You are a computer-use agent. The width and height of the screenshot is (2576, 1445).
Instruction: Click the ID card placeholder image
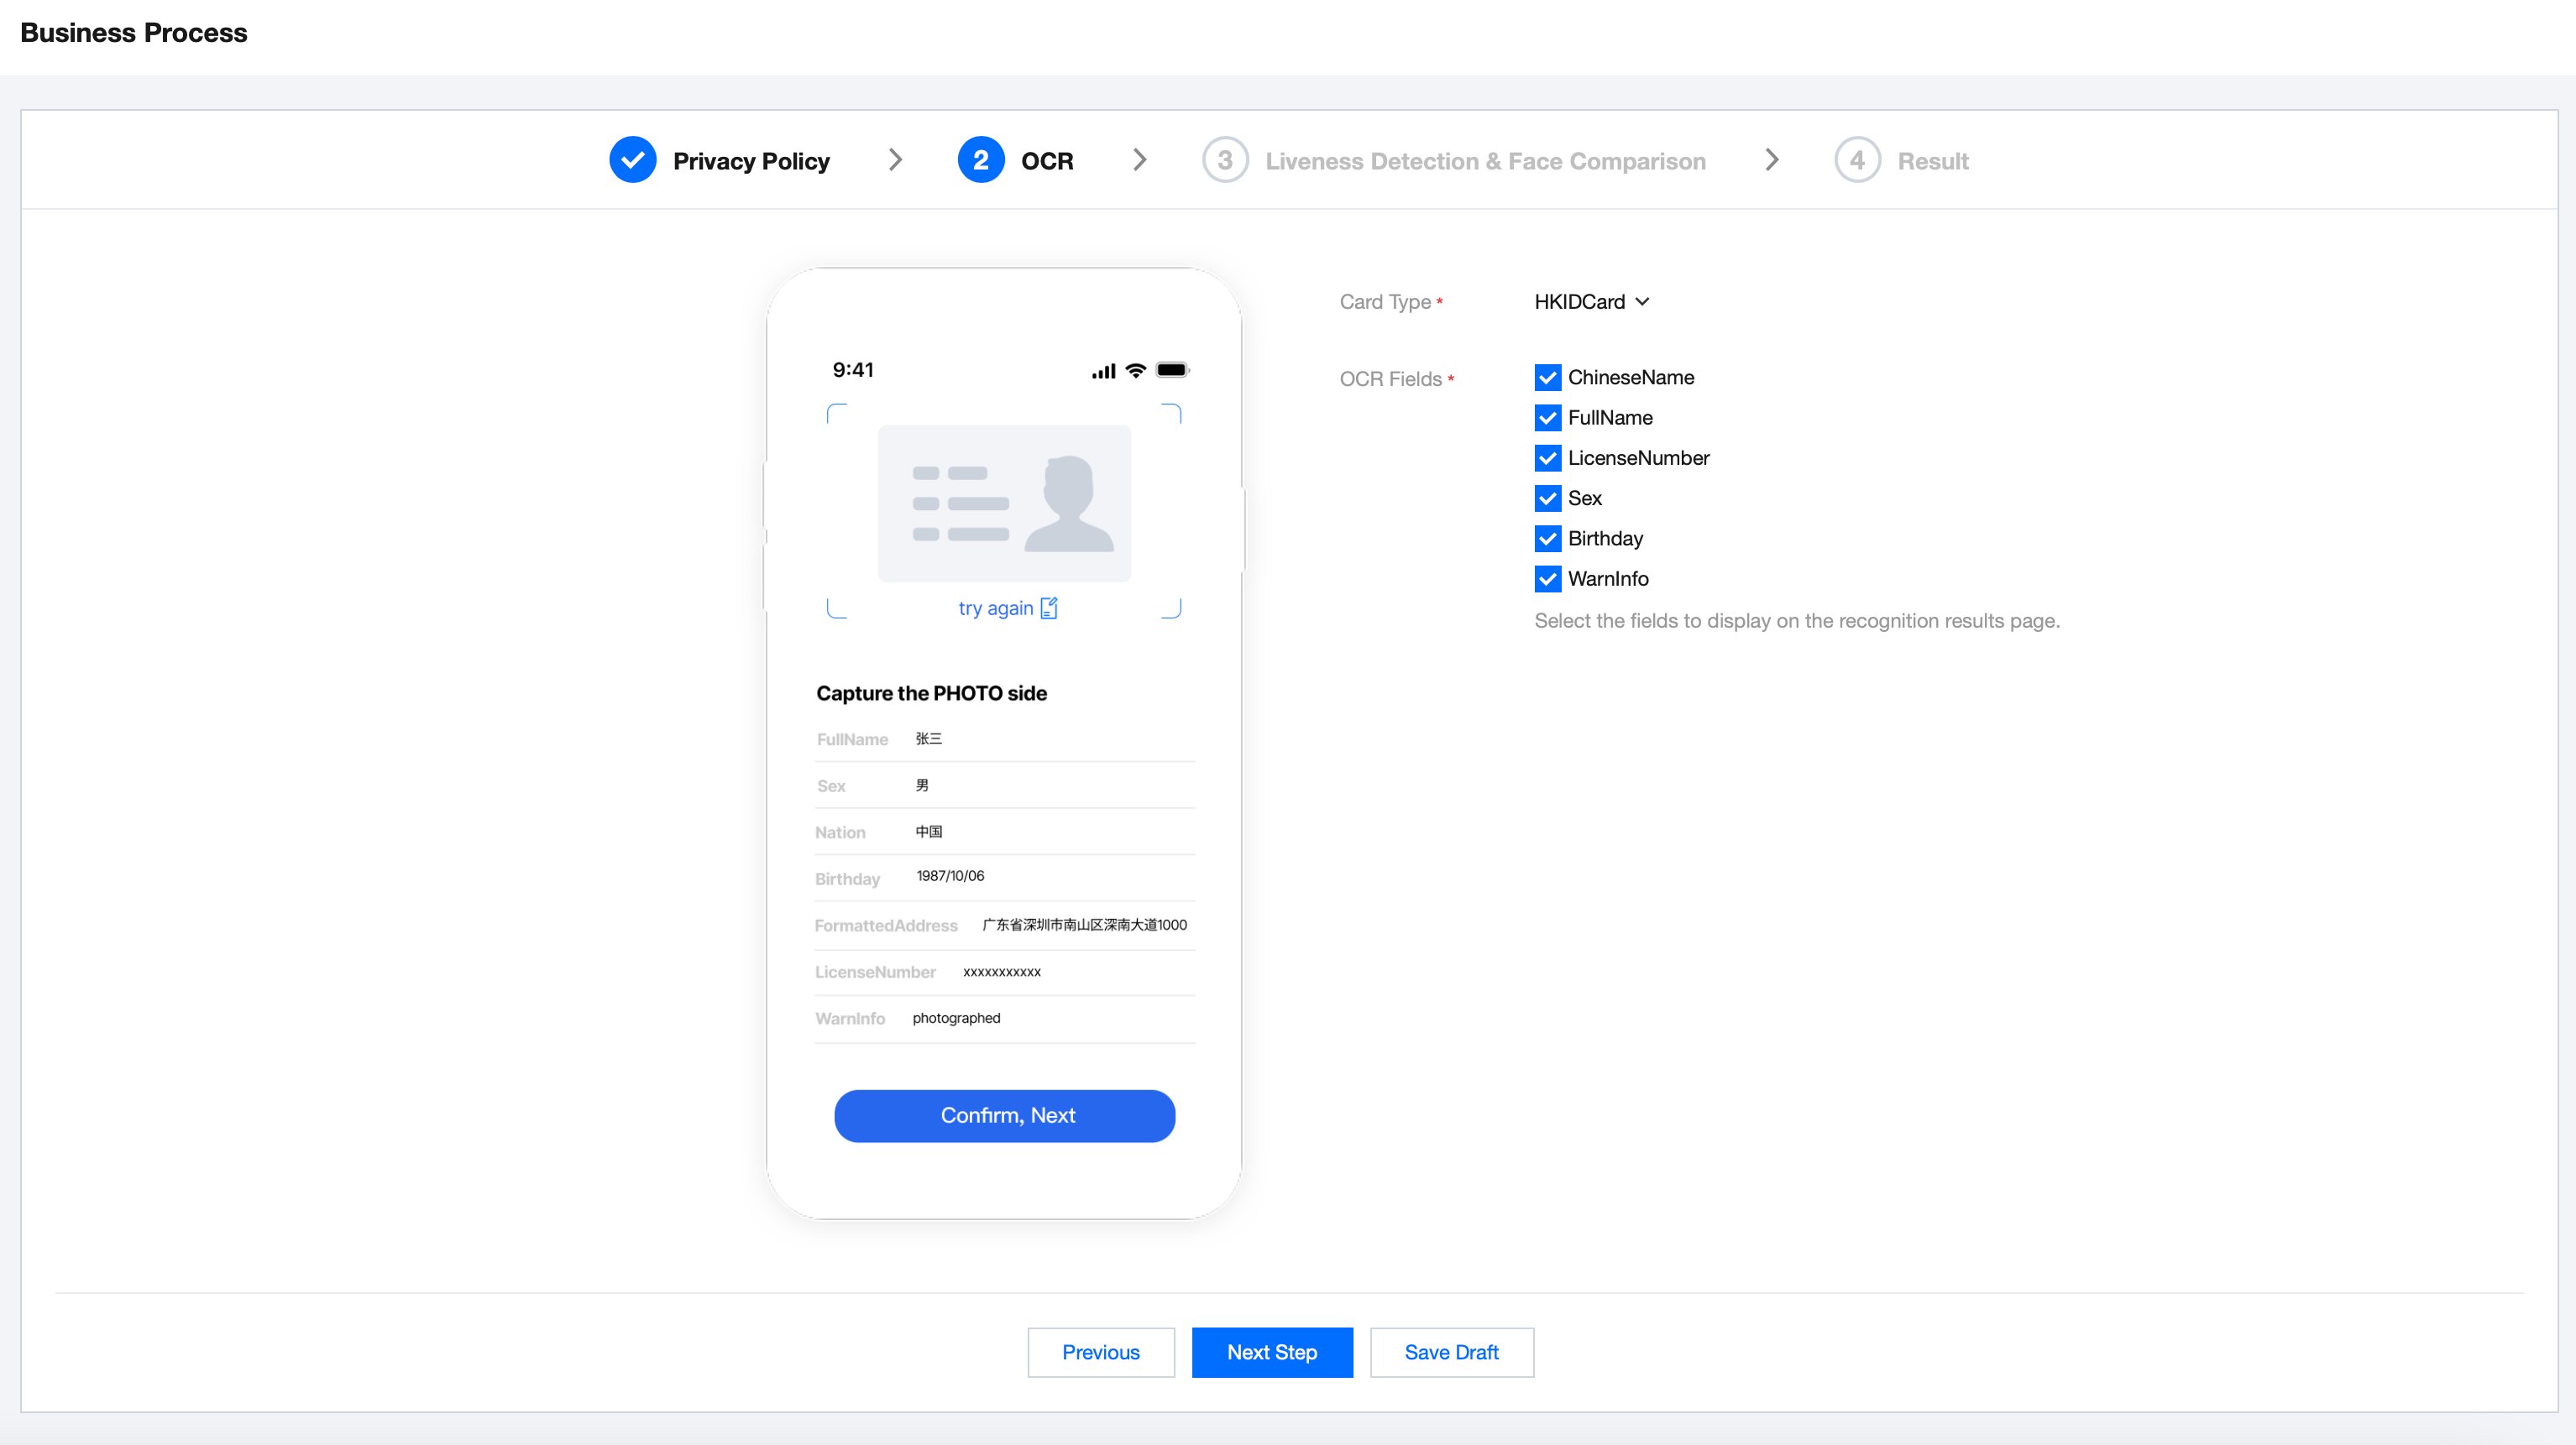pyautogui.click(x=1004, y=503)
